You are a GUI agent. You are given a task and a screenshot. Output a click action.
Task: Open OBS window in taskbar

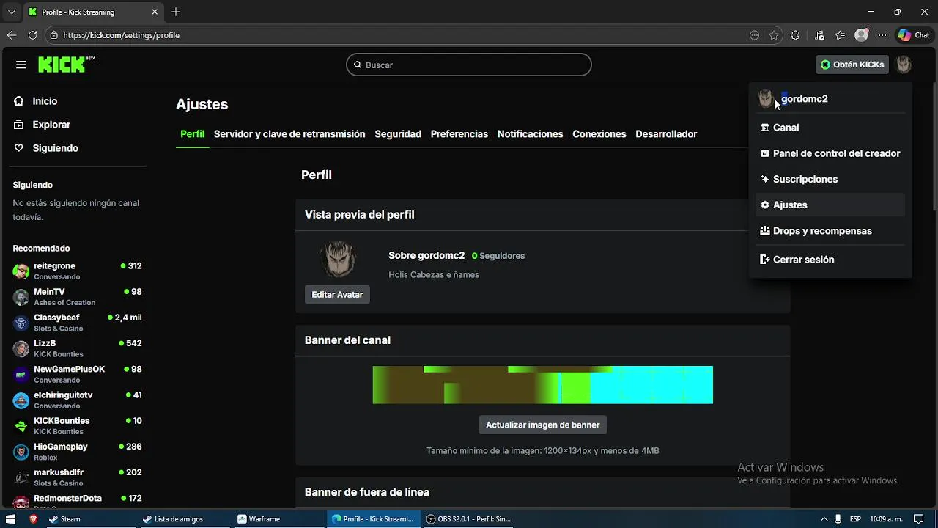pyautogui.click(x=469, y=519)
